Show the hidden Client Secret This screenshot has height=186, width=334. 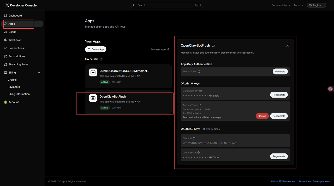214,157
